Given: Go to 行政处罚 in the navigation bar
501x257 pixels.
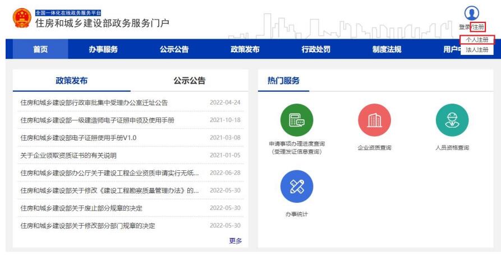Looking at the screenshot, I should [x=316, y=49].
